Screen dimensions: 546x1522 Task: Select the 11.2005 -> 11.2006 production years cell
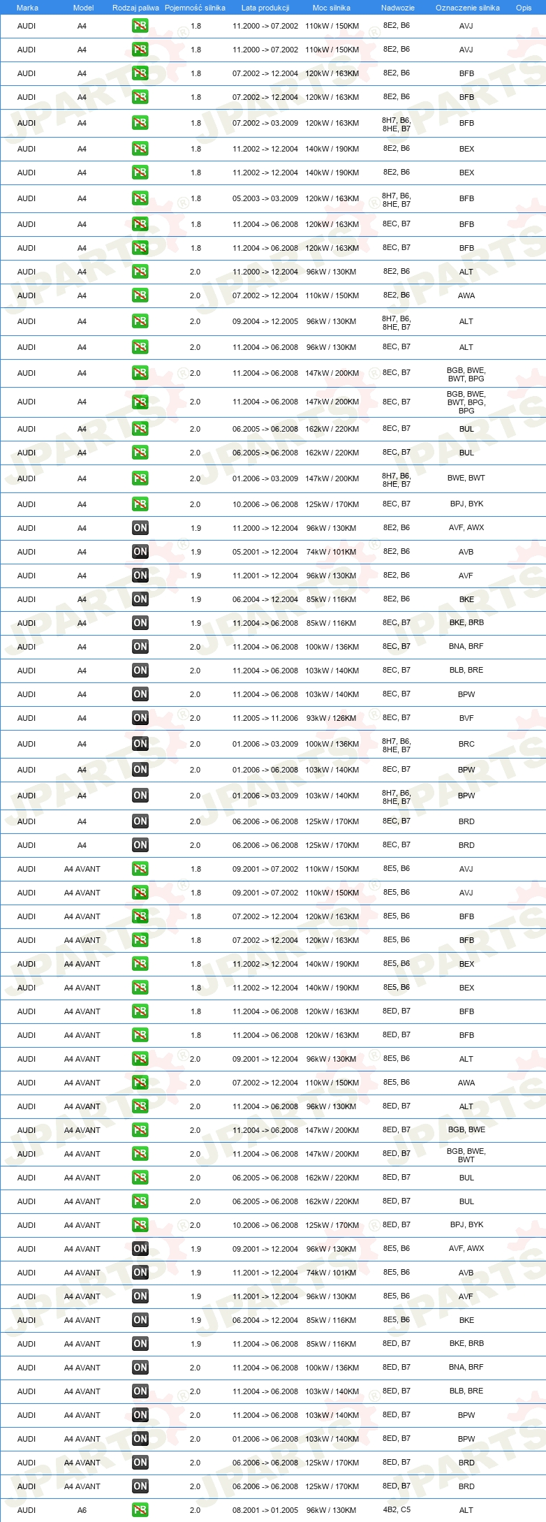tap(265, 718)
